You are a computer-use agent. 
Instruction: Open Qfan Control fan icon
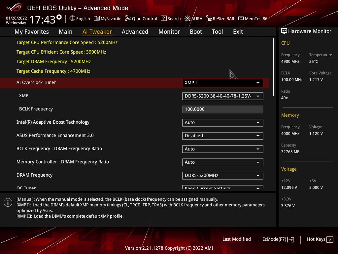pos(128,19)
